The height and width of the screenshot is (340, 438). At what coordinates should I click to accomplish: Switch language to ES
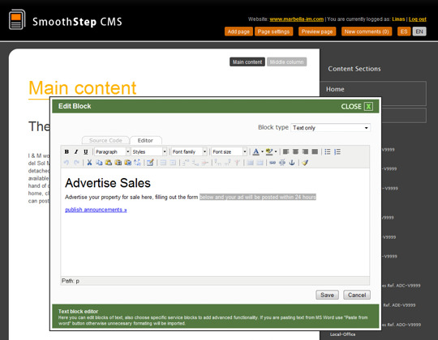pos(404,32)
